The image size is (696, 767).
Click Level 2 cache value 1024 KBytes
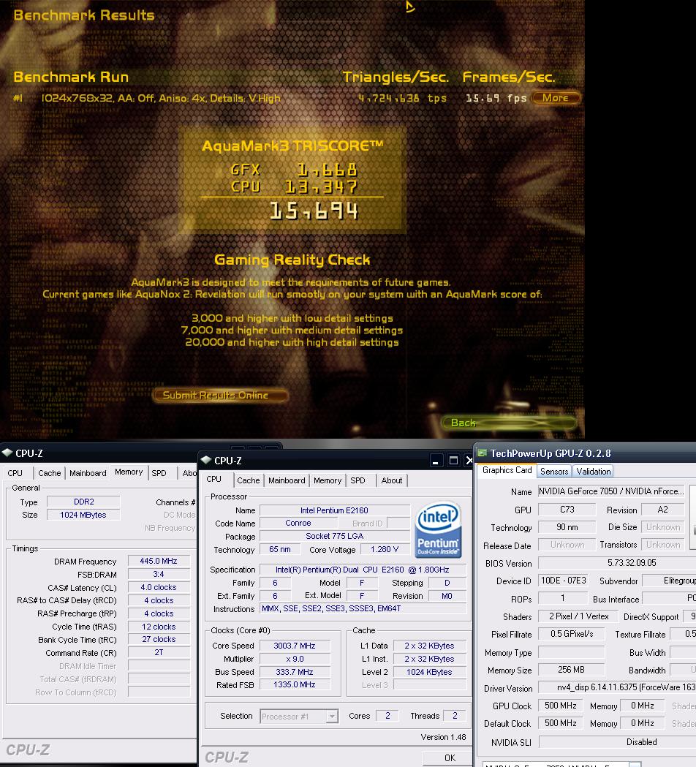429,672
